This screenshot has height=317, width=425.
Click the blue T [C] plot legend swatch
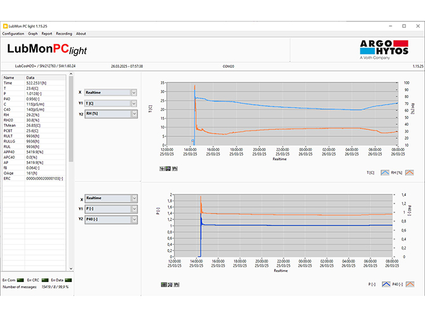point(384,172)
